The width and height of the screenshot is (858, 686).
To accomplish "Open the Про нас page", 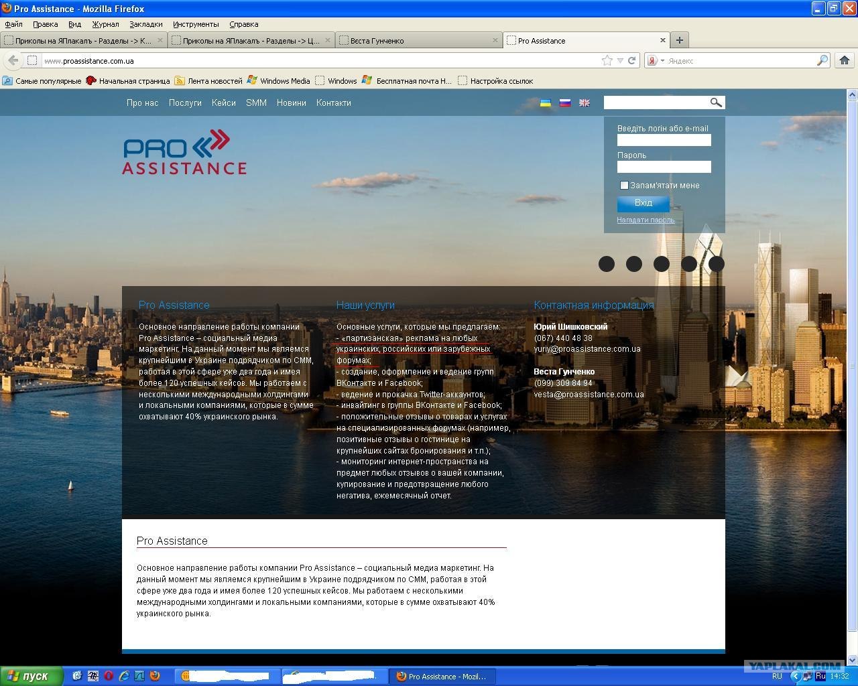I will (x=143, y=102).
